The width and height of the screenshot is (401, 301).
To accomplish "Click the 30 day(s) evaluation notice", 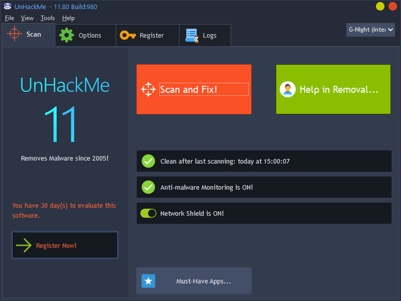I will (x=64, y=210).
